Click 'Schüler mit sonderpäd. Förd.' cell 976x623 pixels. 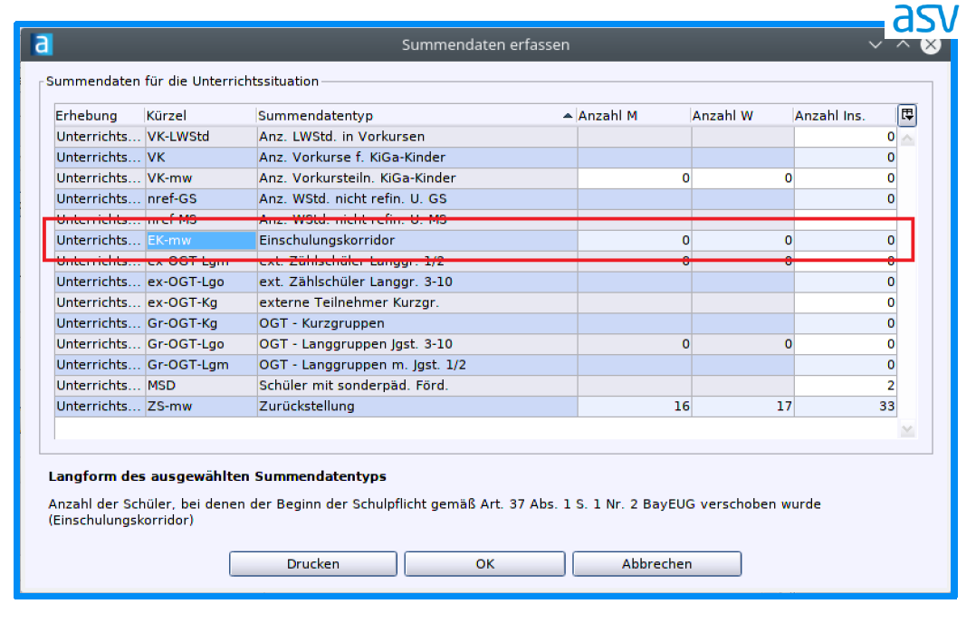coord(417,386)
